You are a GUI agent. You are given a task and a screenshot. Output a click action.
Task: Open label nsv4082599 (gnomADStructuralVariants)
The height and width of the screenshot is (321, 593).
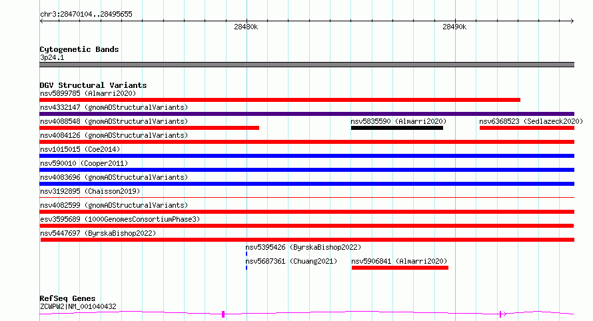tap(114, 205)
